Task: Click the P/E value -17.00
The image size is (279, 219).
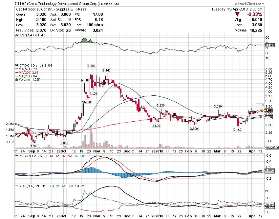Action: point(97,14)
